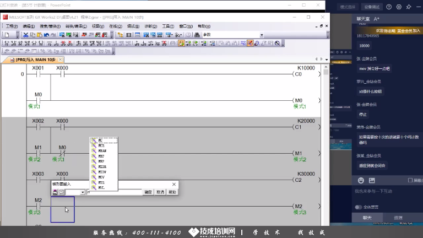Toggle the 全体禁言 mute-all switch
Image resolution: width=423 pixels, height=238 pixels.
click(x=358, y=207)
